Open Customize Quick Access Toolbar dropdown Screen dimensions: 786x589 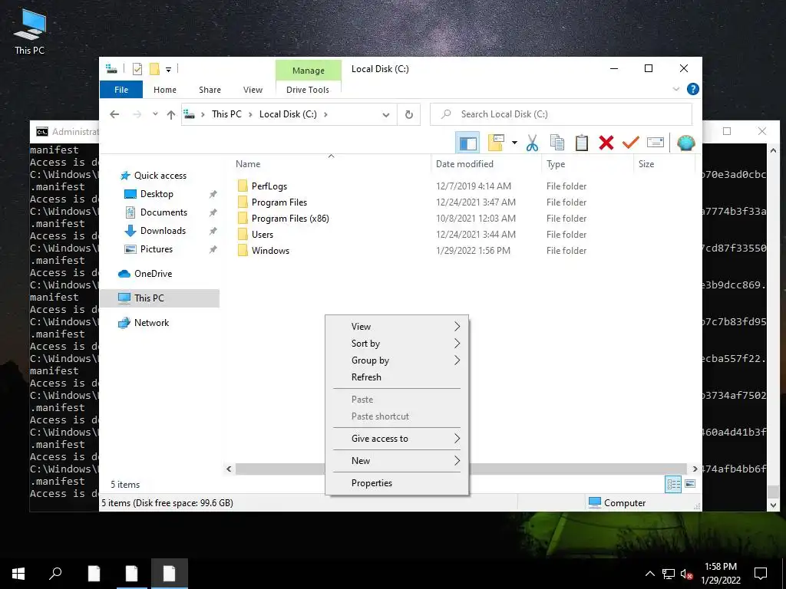click(x=168, y=70)
